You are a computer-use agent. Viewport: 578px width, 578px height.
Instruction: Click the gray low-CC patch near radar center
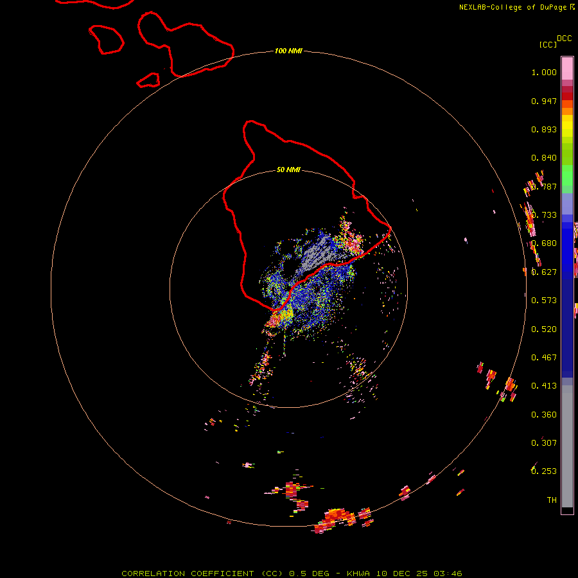pos(319,254)
